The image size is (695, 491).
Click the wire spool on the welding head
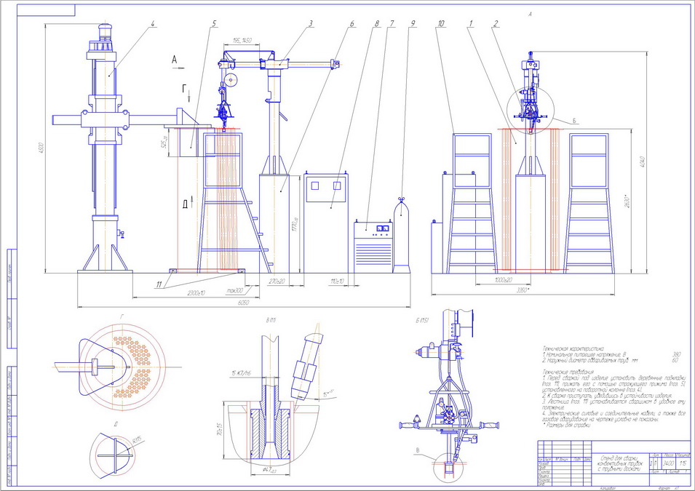231,81
